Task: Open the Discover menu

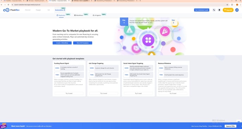Action: click(28, 10)
